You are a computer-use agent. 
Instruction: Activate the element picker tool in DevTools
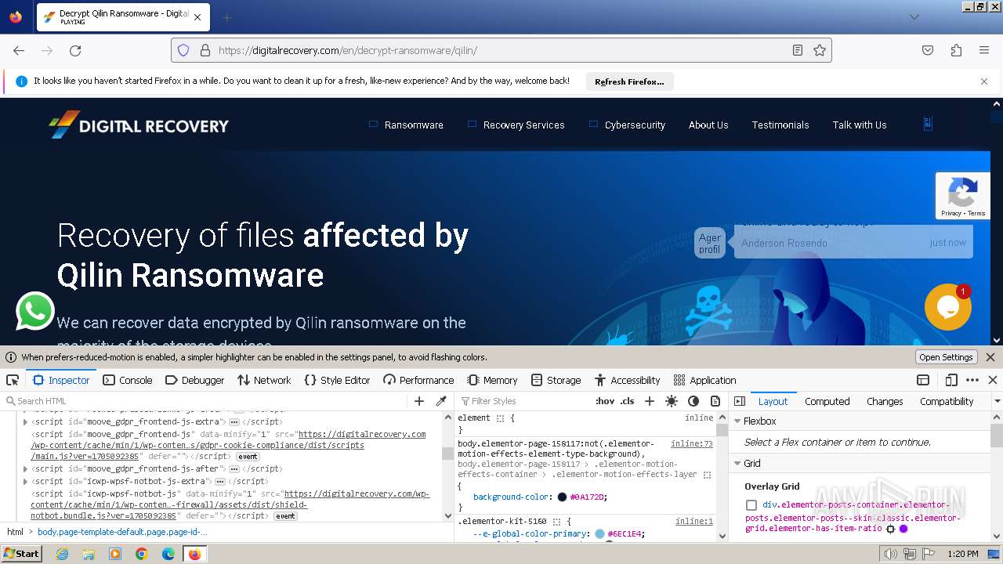13,380
